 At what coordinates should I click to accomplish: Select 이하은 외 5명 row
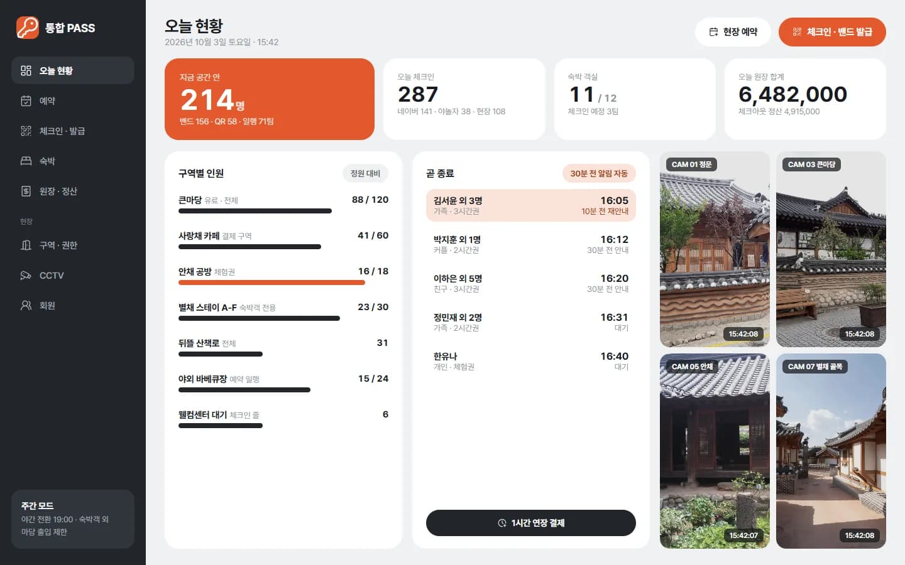pyautogui.click(x=531, y=283)
